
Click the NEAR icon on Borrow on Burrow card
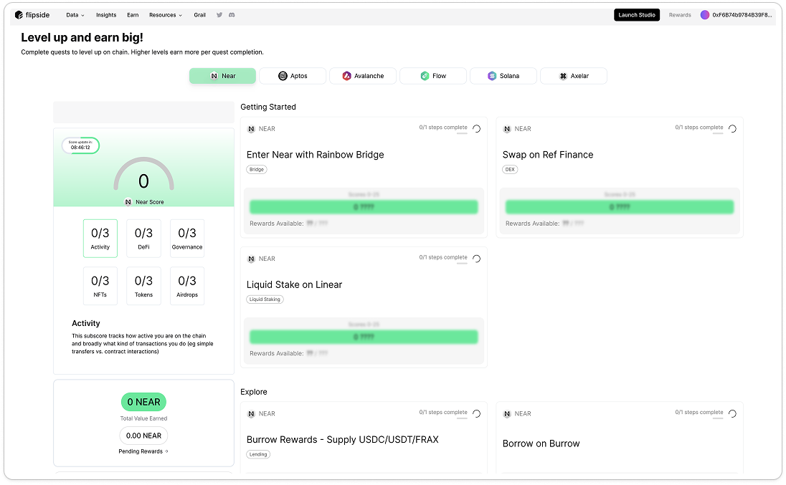(507, 414)
